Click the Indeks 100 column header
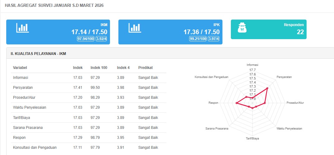The width and height of the screenshot is (334, 155). pos(99,68)
